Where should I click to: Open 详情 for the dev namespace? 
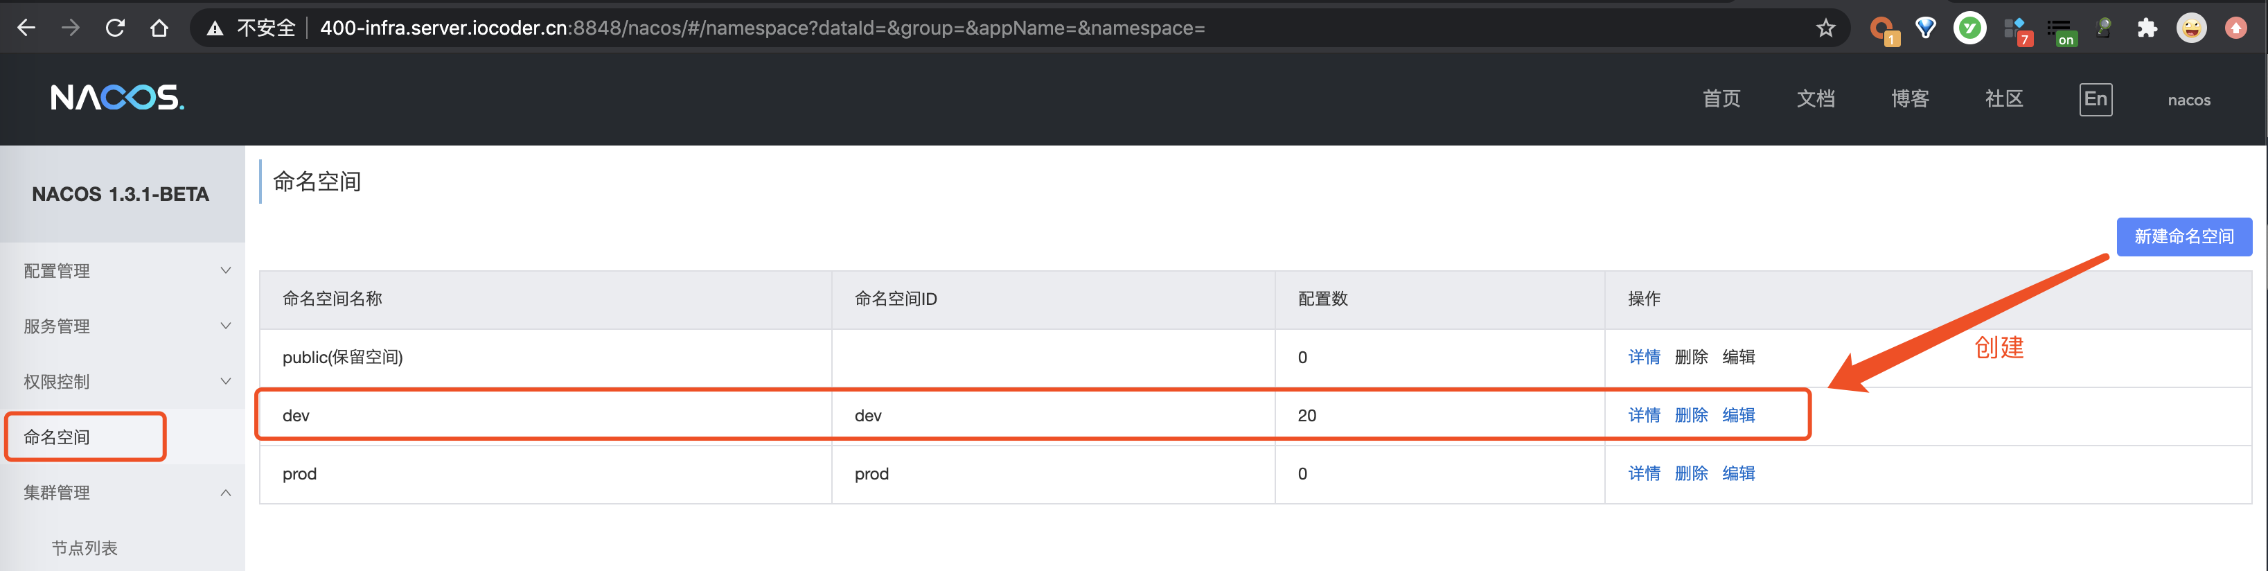click(1644, 415)
